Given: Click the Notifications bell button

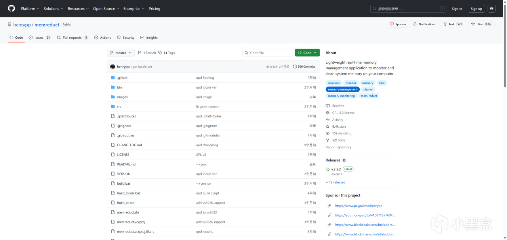Looking at the screenshot, I should coord(424,24).
